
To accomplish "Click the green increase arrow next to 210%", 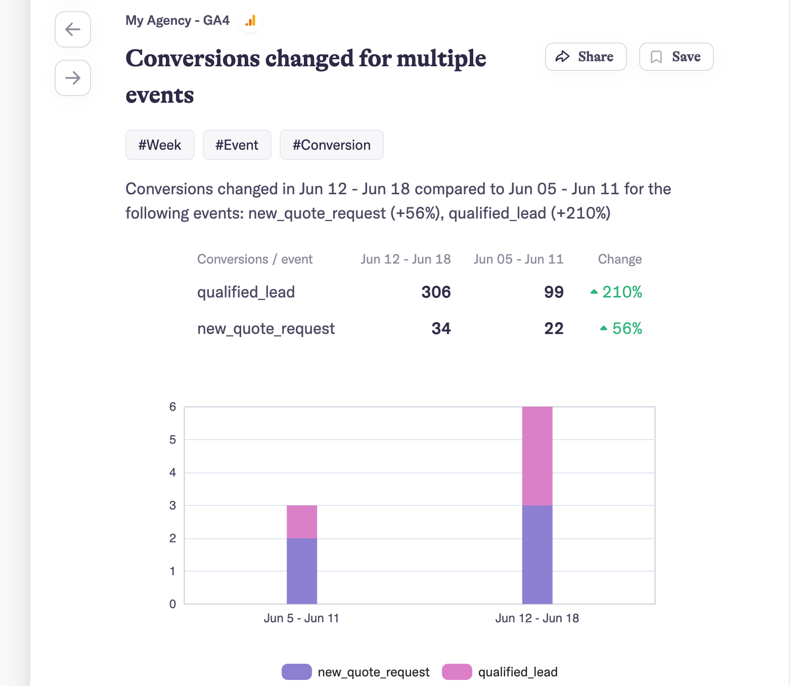I will coord(595,291).
